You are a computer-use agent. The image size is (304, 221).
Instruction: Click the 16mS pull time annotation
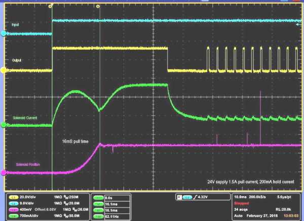pyautogui.click(x=75, y=141)
